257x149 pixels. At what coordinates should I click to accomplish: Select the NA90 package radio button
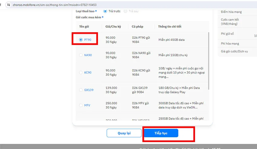[81, 55]
